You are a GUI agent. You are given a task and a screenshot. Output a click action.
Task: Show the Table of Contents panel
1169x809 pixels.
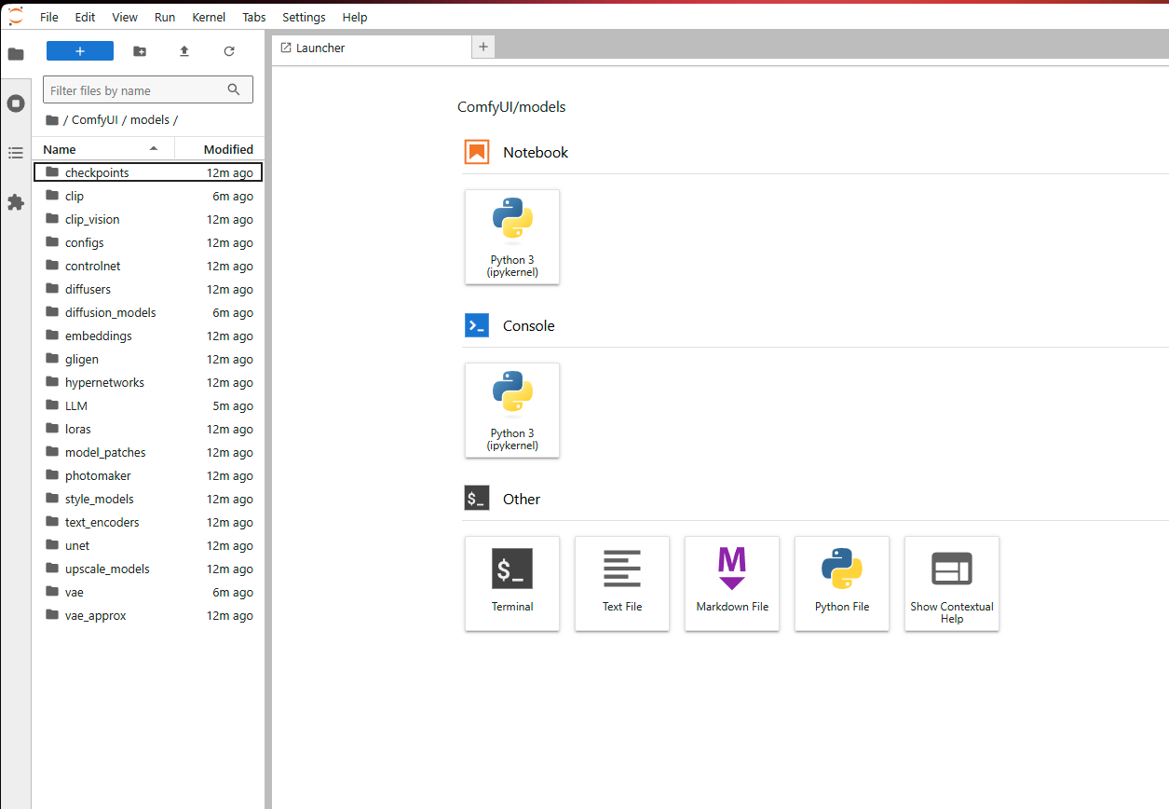tap(16, 153)
